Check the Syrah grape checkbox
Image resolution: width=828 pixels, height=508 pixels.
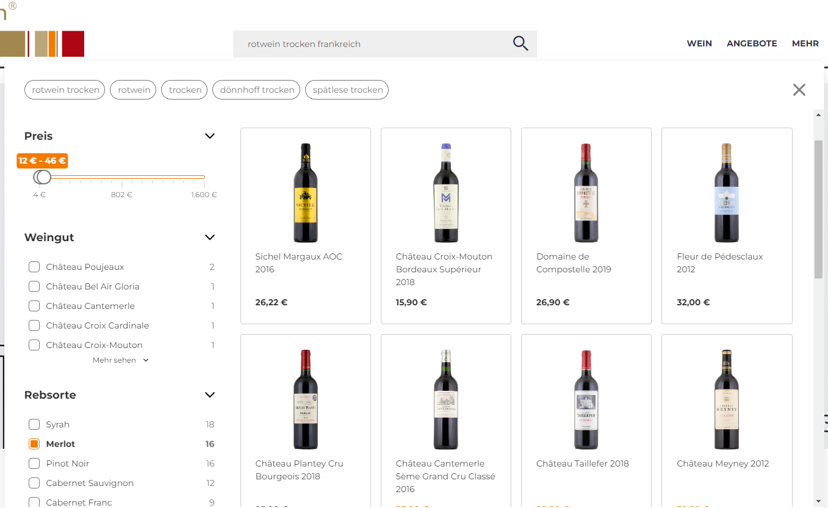[x=34, y=424]
